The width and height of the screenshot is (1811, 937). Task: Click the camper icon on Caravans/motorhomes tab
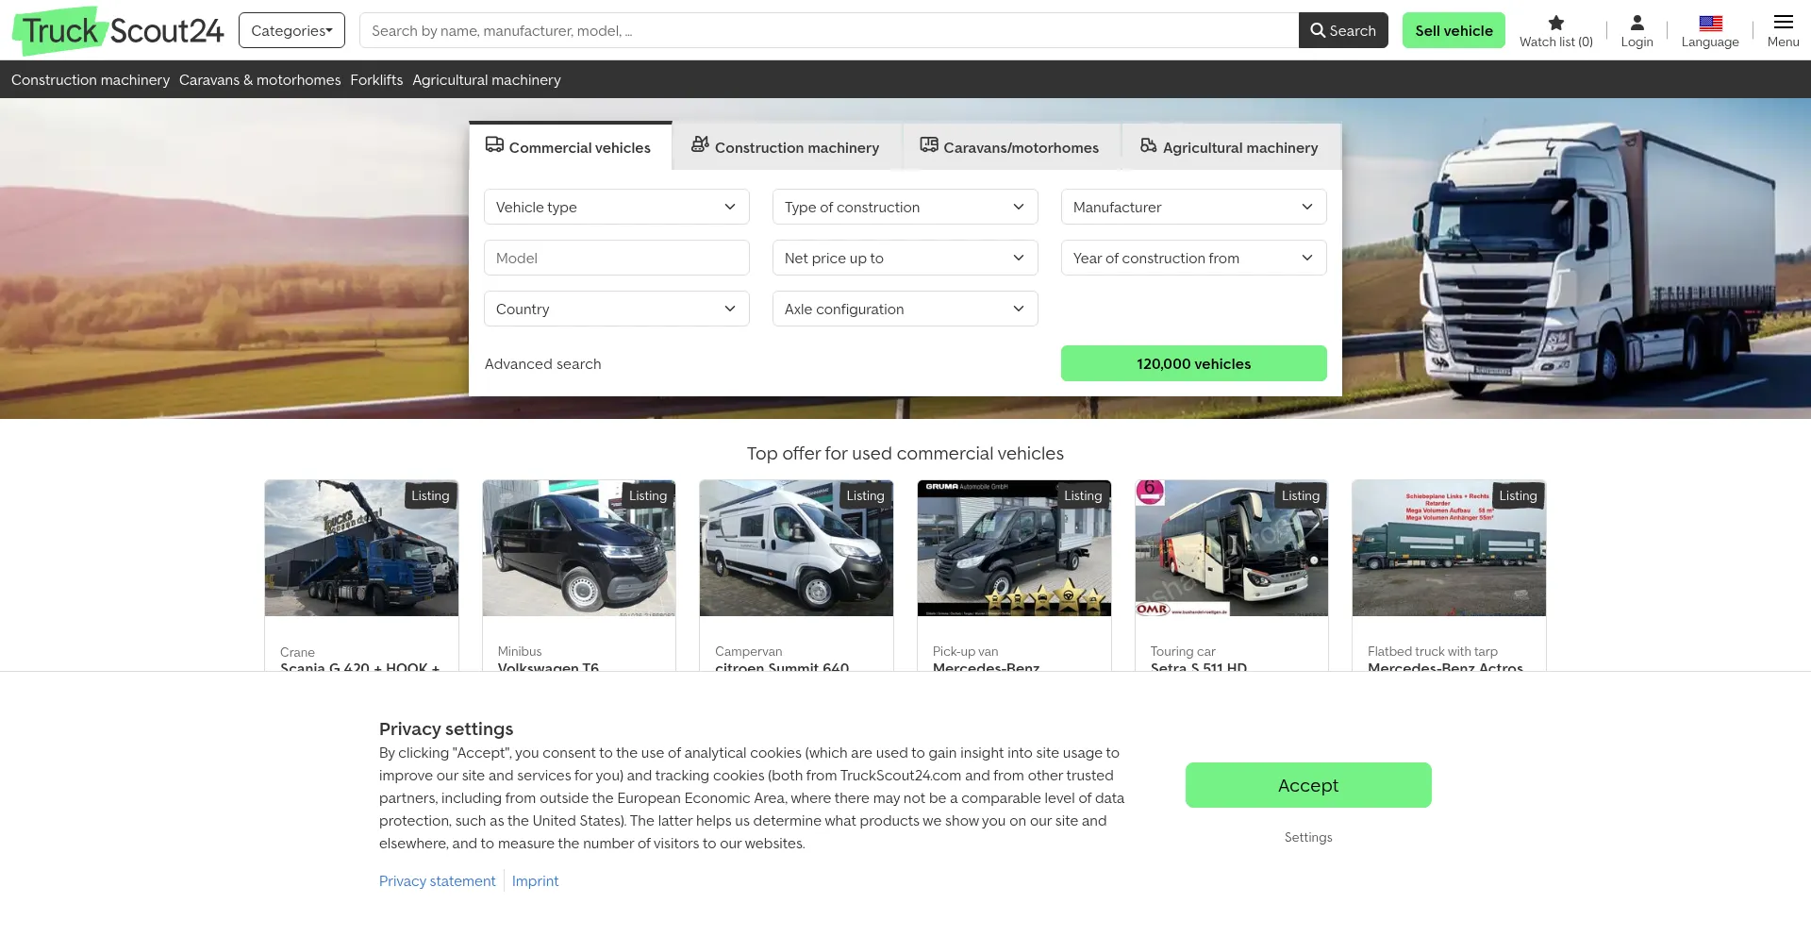[x=929, y=144]
